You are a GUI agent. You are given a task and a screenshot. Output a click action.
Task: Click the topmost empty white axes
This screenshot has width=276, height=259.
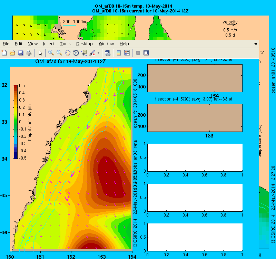tap(195, 157)
